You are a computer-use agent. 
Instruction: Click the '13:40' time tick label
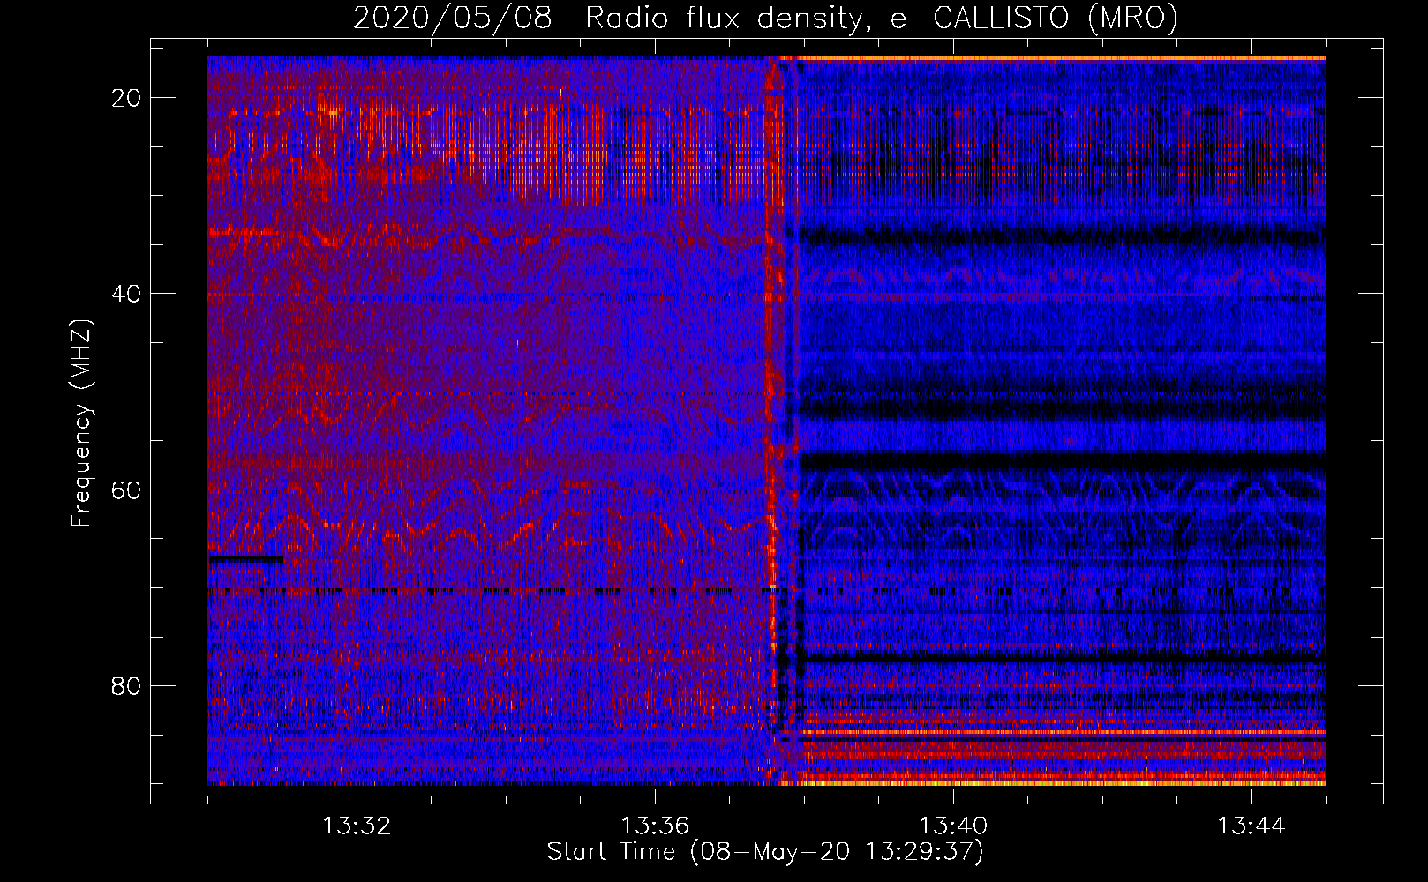click(x=953, y=826)
